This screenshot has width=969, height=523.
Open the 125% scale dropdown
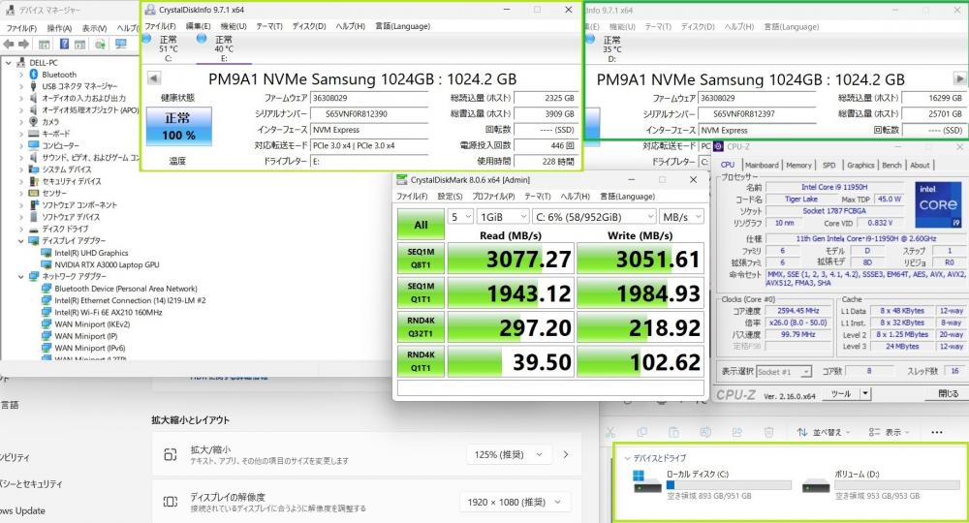pyautogui.click(x=516, y=454)
